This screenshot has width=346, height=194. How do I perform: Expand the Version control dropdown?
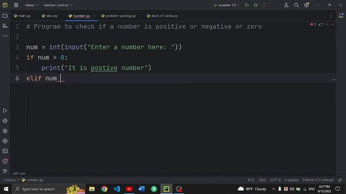click(x=58, y=5)
